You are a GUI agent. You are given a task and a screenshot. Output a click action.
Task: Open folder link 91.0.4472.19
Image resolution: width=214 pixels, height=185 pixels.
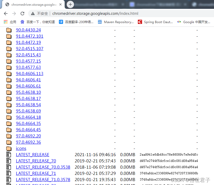point(28,42)
